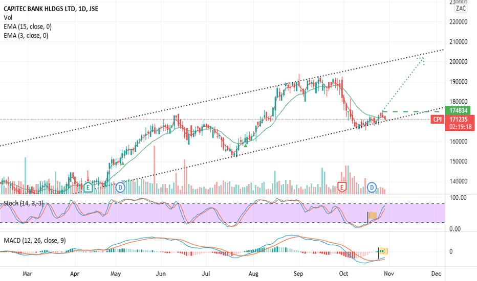This screenshot has height=281, width=477.
Task: Click the ZAC currency label
Action: (x=461, y=9)
